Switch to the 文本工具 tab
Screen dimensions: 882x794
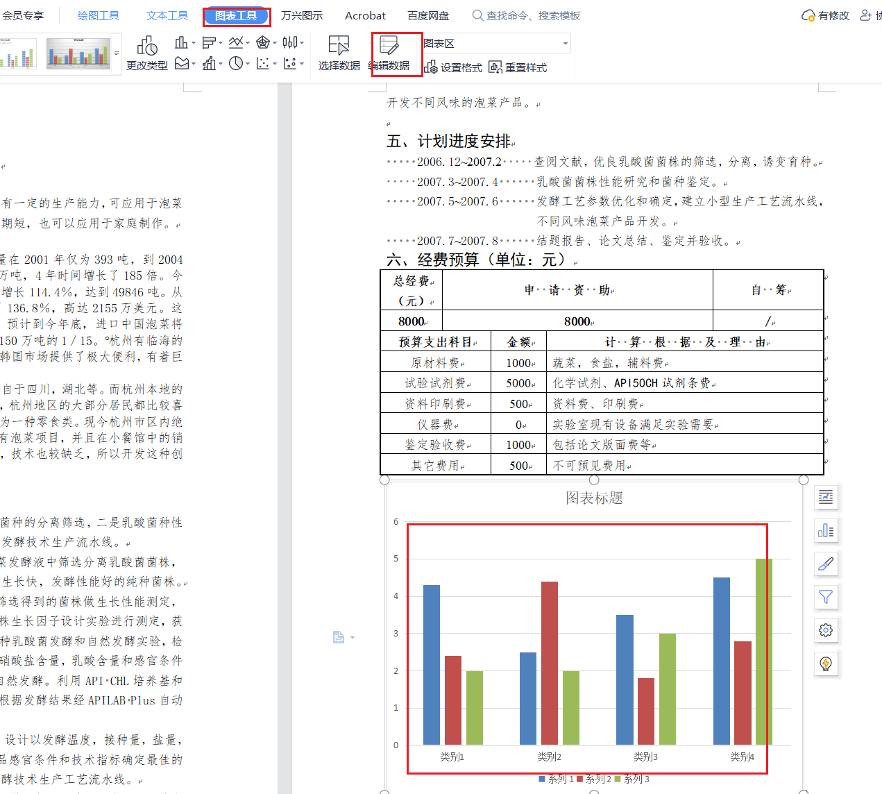pos(167,15)
